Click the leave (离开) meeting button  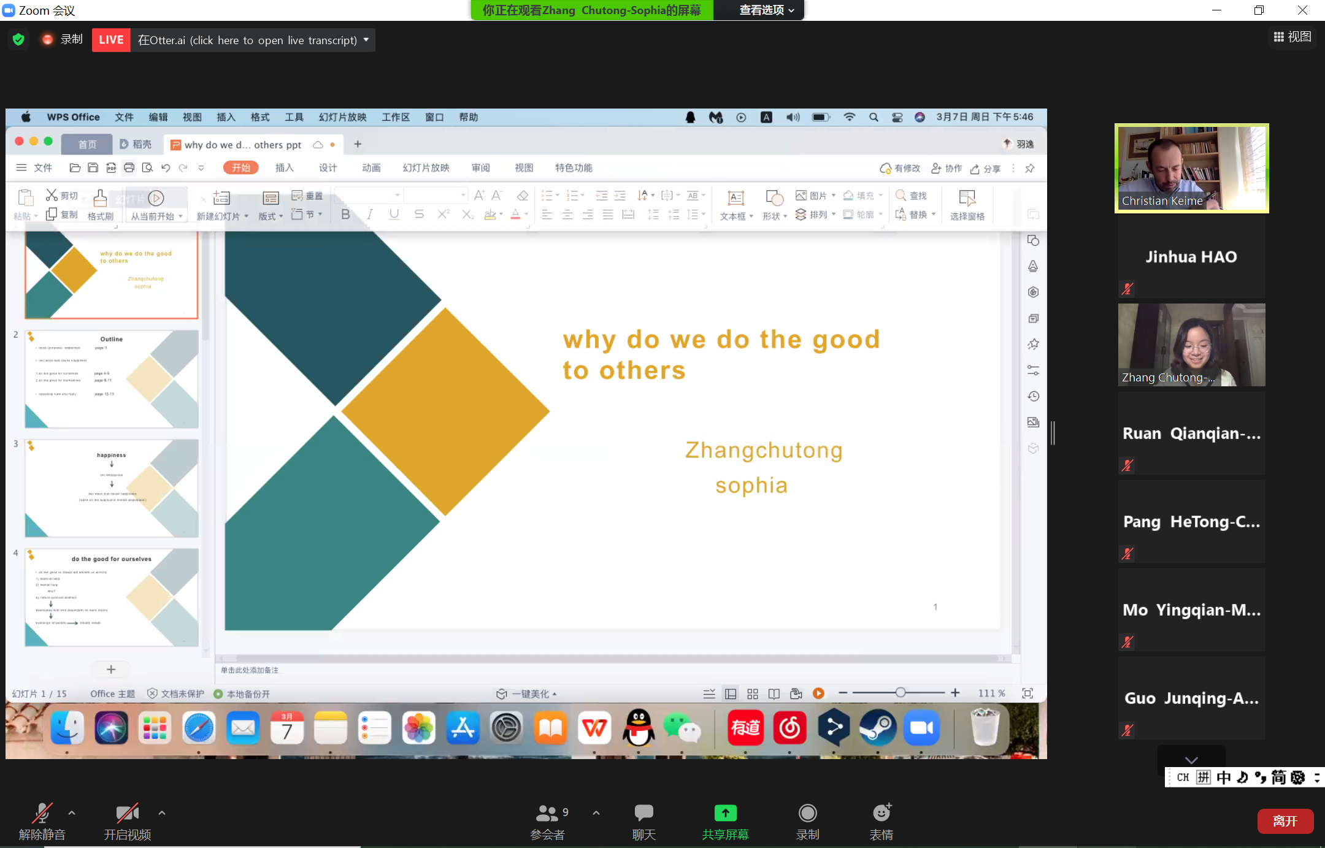click(1285, 821)
